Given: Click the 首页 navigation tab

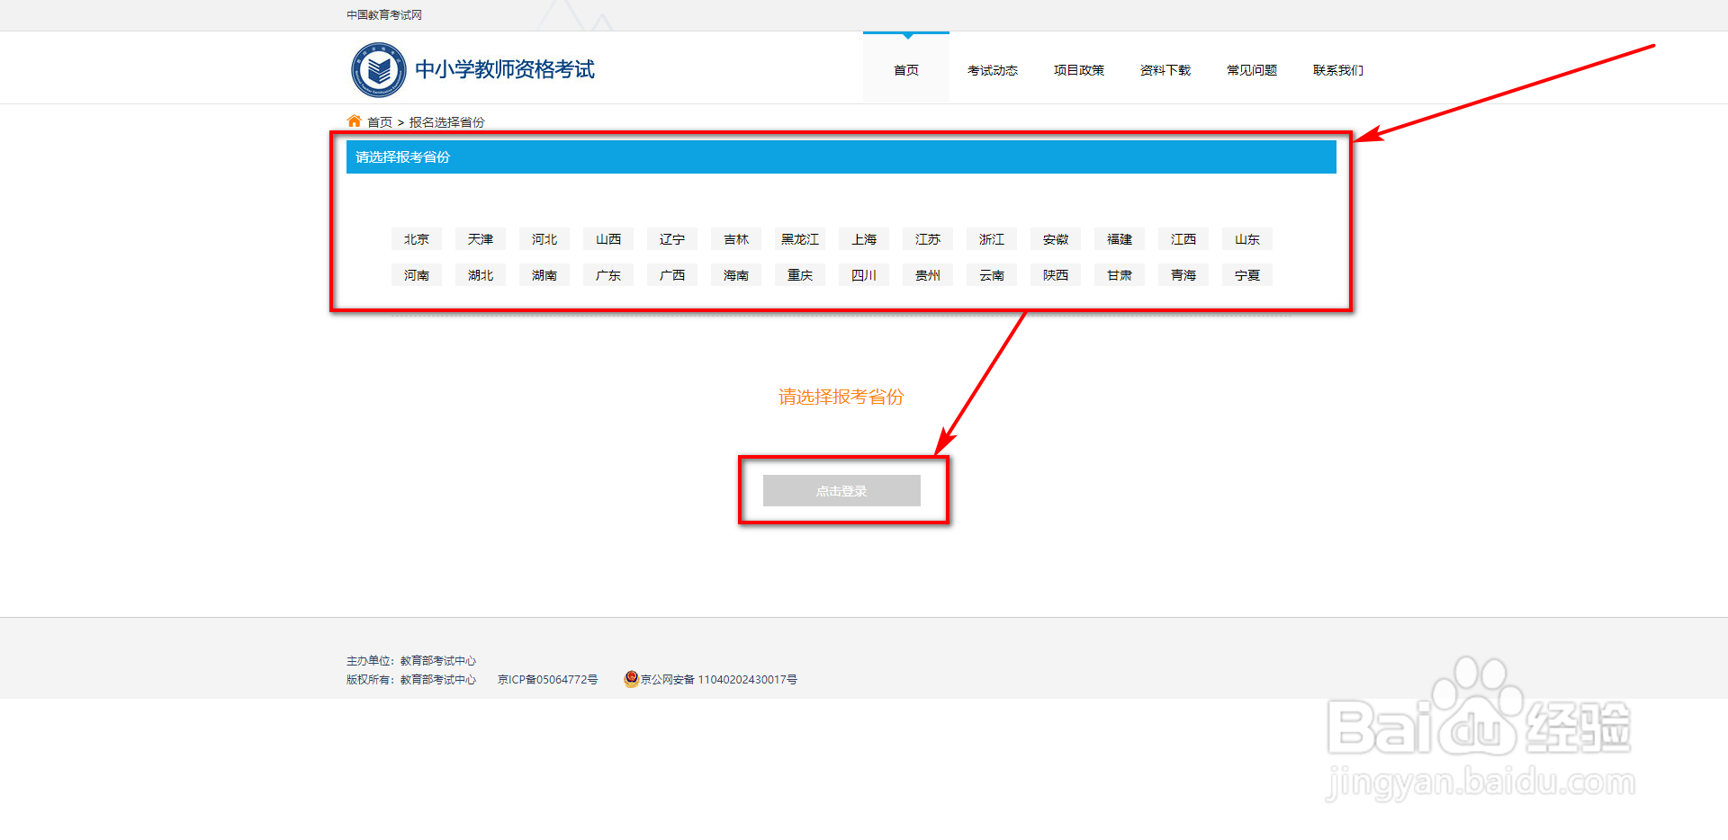Looking at the screenshot, I should tap(905, 69).
